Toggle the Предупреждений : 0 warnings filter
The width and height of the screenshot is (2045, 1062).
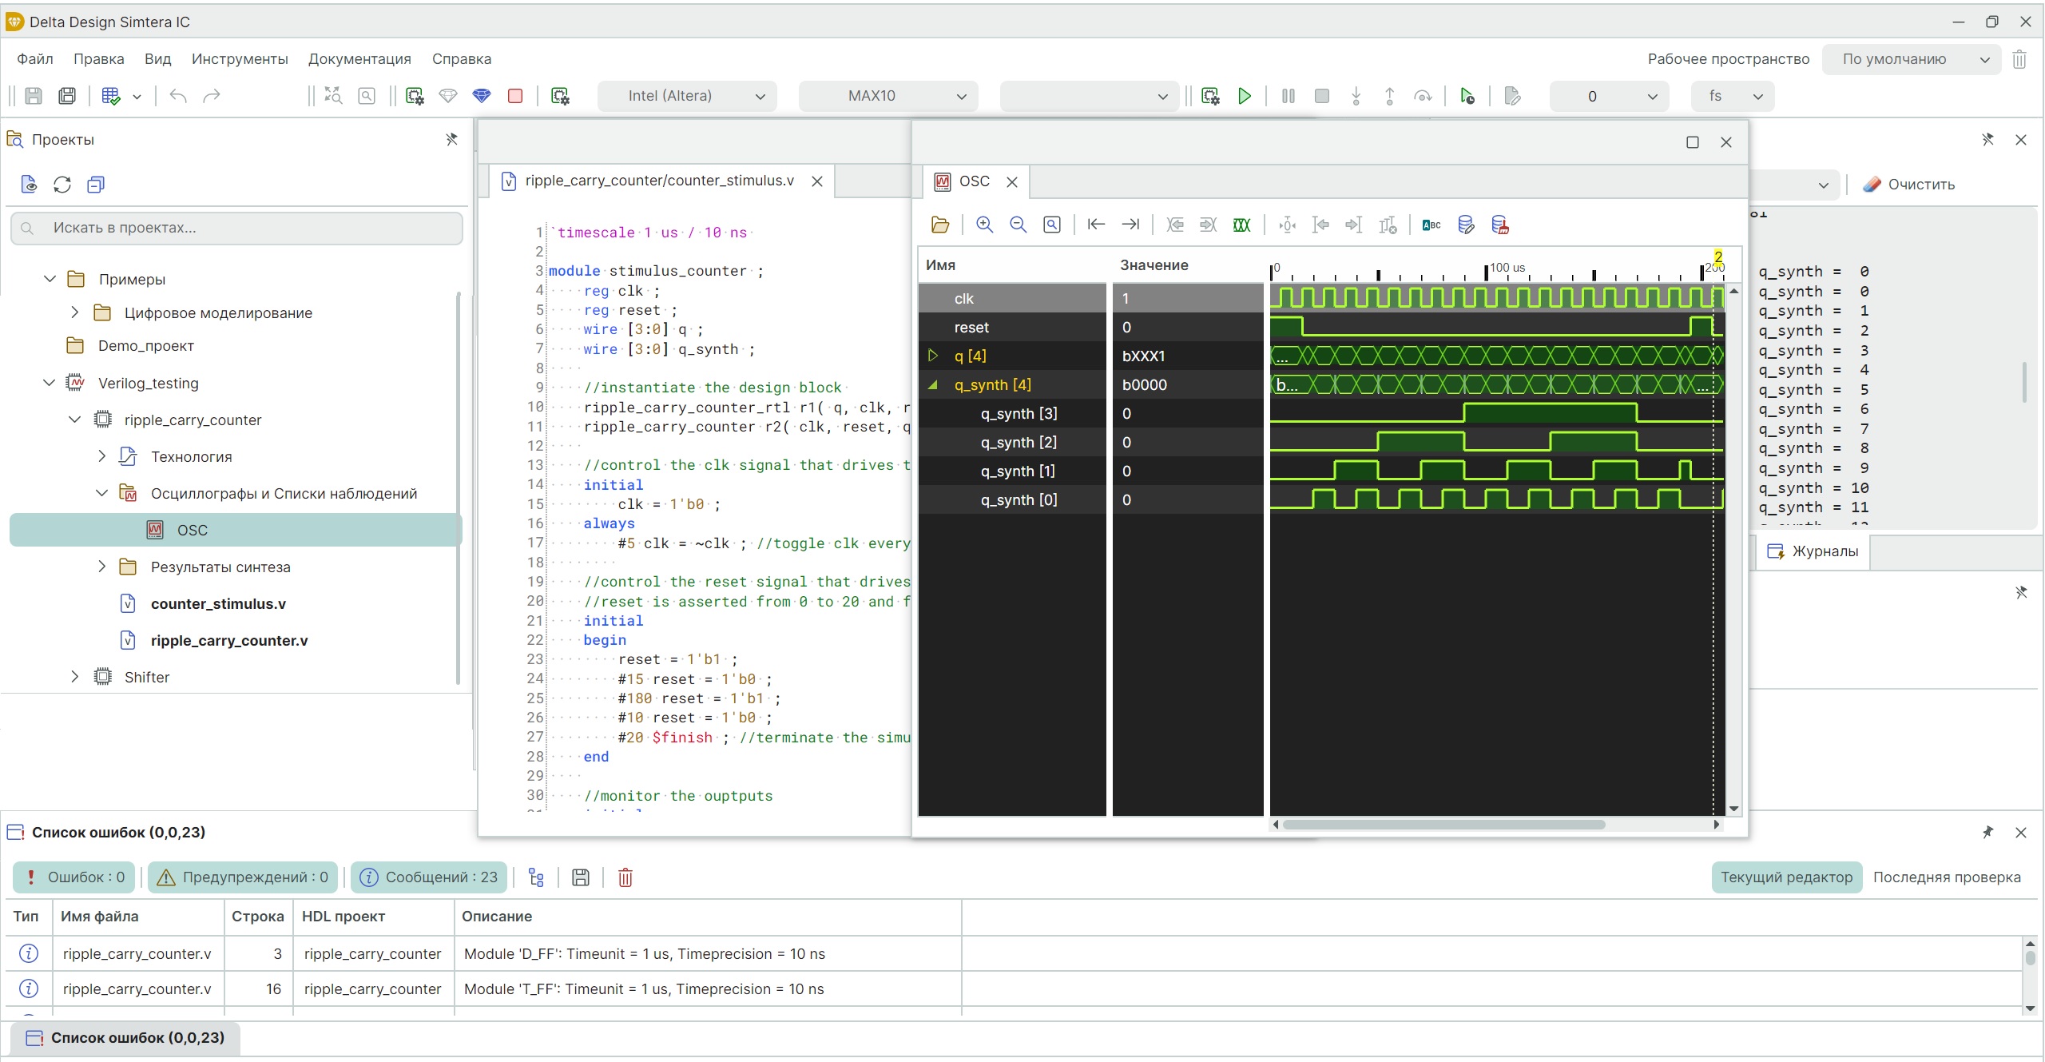244,877
